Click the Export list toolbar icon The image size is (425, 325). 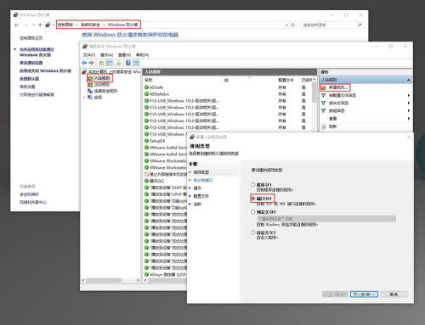point(118,63)
